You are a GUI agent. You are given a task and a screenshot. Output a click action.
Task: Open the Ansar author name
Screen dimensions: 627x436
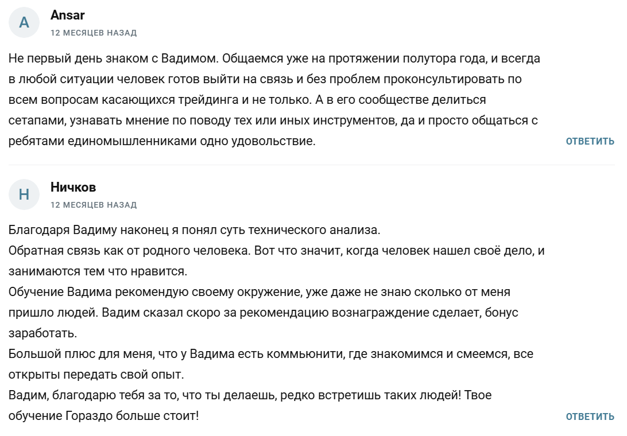[67, 15]
